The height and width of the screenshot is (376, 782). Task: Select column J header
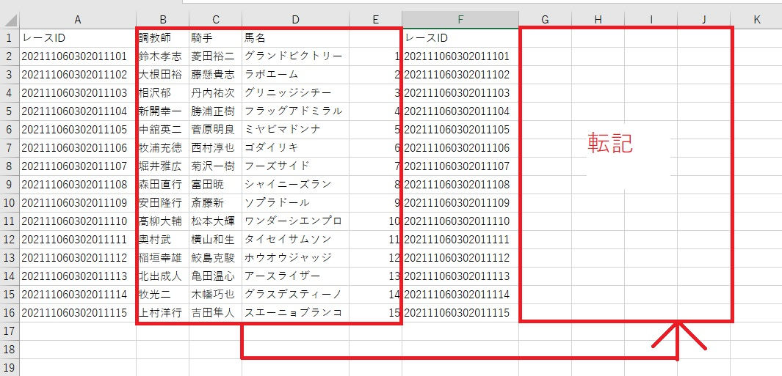pos(703,20)
